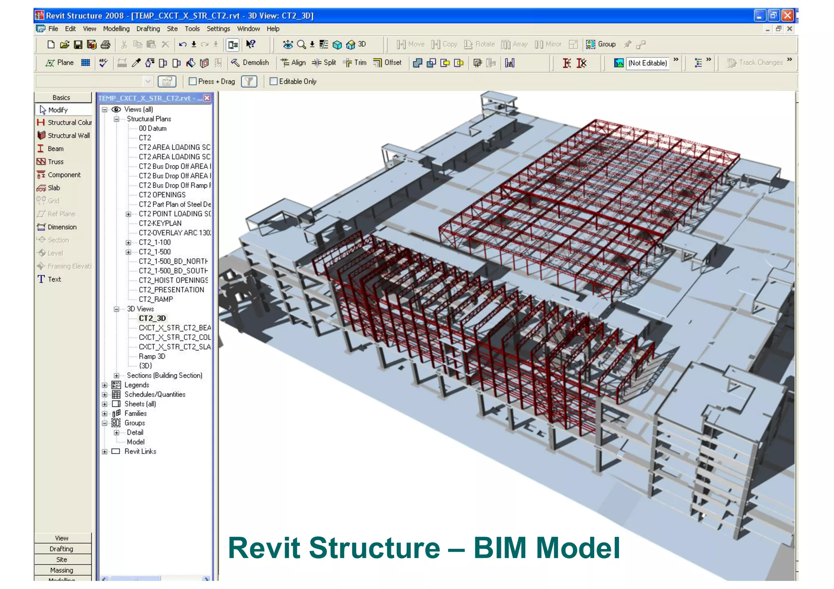The image size is (834, 589).
Task: Collapse the Structural Plans node
Action: 116,119
